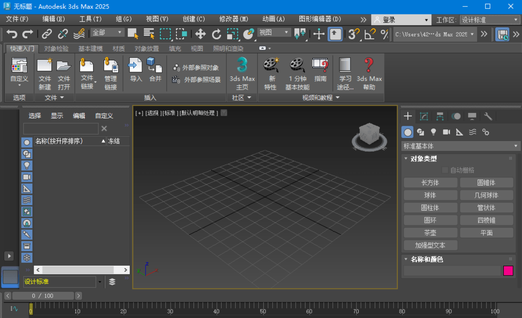Viewport: 522px width, 318px height.
Task: Choose the Select Object arrow tool
Action: click(x=133, y=34)
